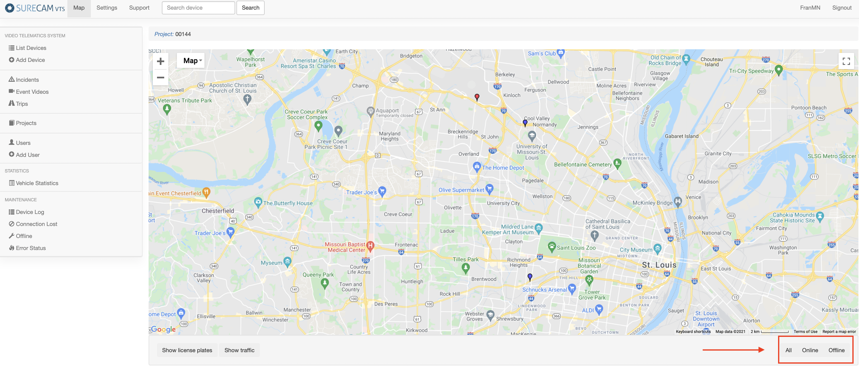Open List Devices in the sidebar
The image size is (859, 366).
(31, 48)
